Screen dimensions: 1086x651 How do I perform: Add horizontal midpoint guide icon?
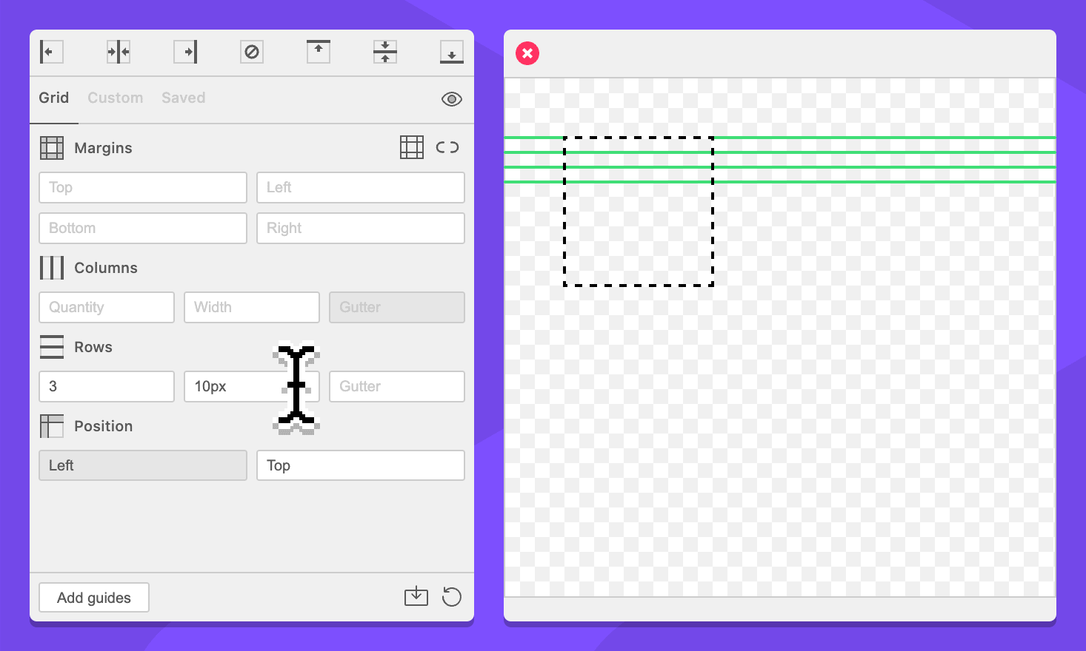385,52
